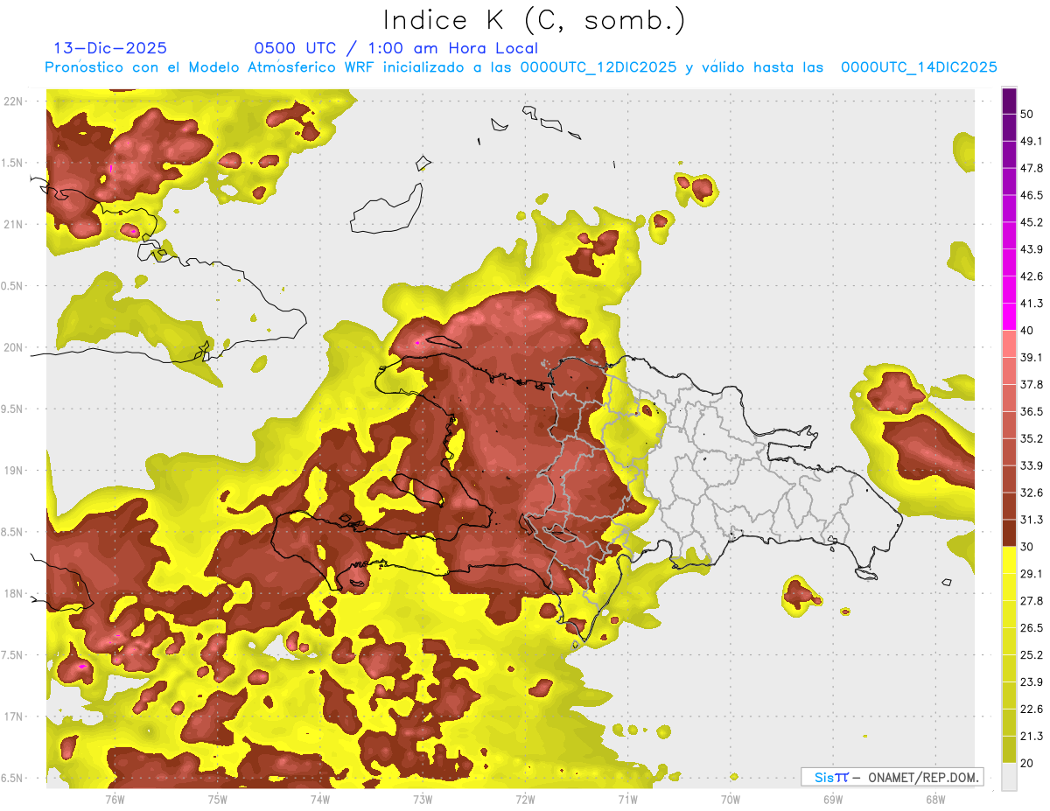Select the colorbar value 40
The height and width of the screenshot is (811, 1050).
tap(1027, 331)
